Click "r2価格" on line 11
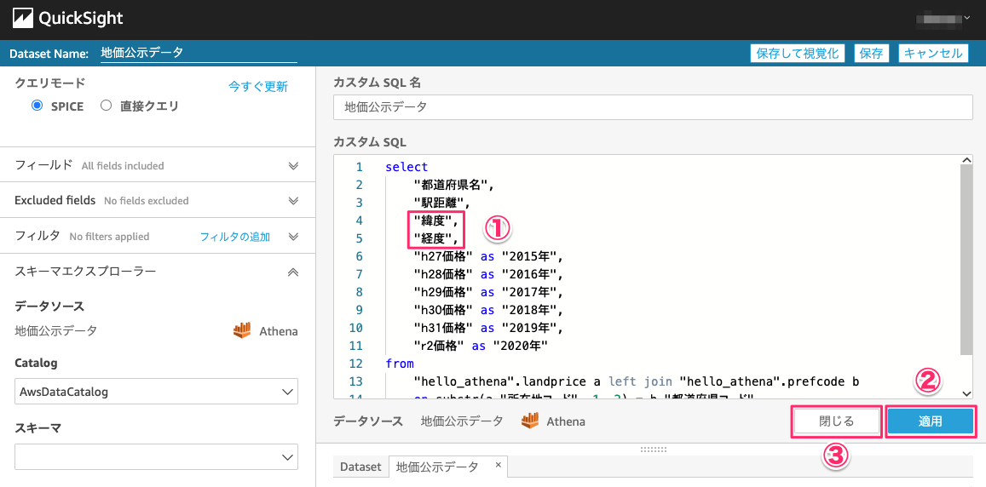The width and height of the screenshot is (986, 487). point(439,346)
